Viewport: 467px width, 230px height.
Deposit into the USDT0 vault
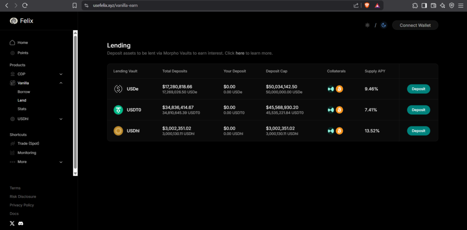pyautogui.click(x=419, y=110)
